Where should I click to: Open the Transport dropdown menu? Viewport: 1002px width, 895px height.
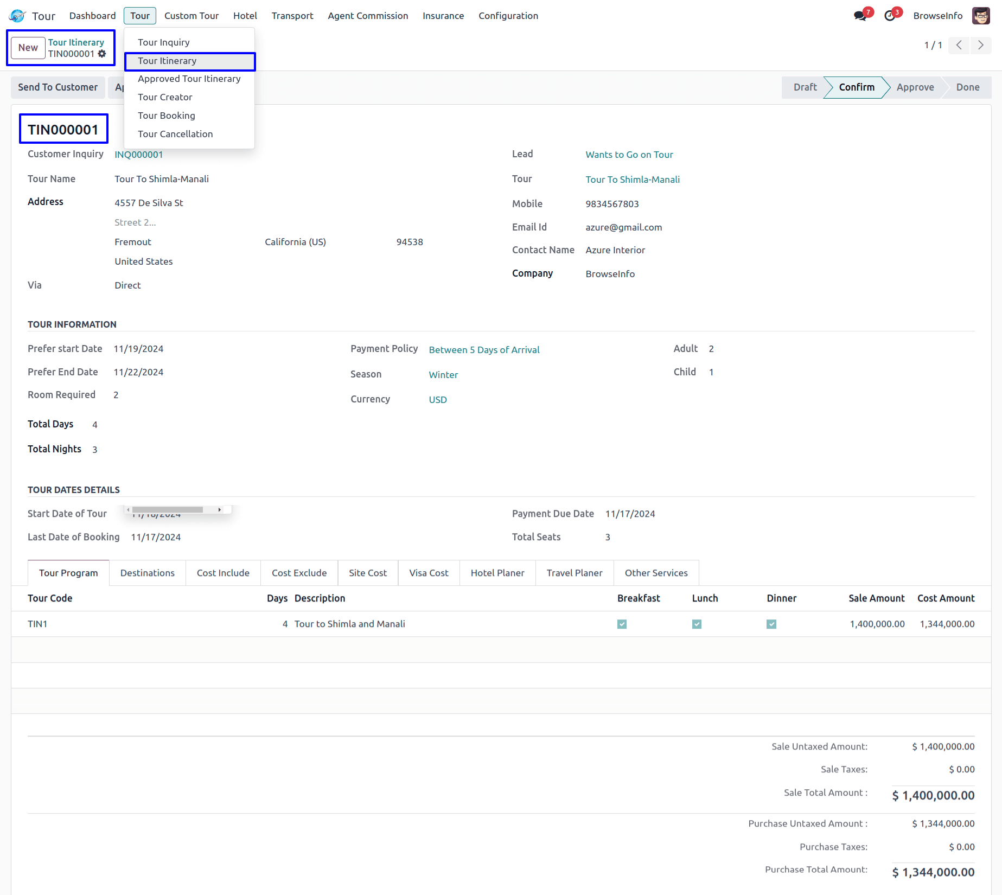(x=292, y=16)
